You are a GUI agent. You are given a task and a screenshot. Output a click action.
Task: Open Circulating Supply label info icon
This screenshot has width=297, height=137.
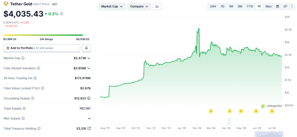coord(33,98)
